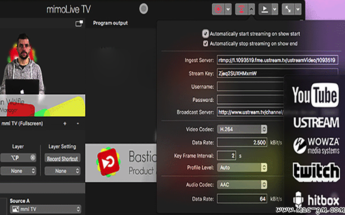345x215 pixels.
Task: Click the USTREAM logo
Action: (316, 122)
